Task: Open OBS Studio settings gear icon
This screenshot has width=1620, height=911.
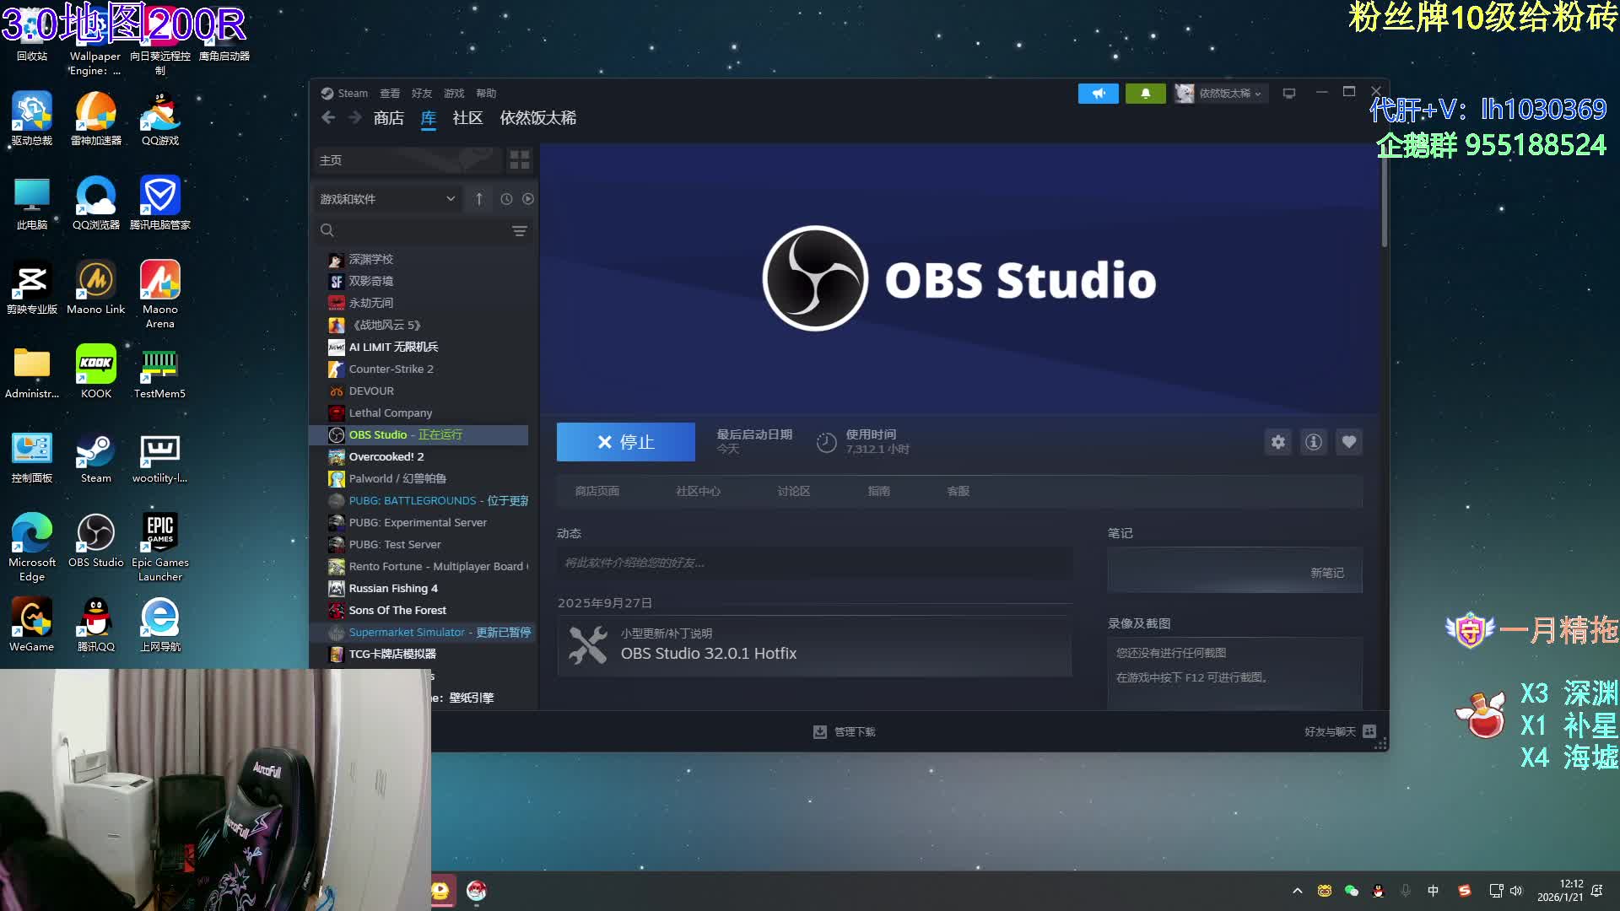Action: 1278,442
